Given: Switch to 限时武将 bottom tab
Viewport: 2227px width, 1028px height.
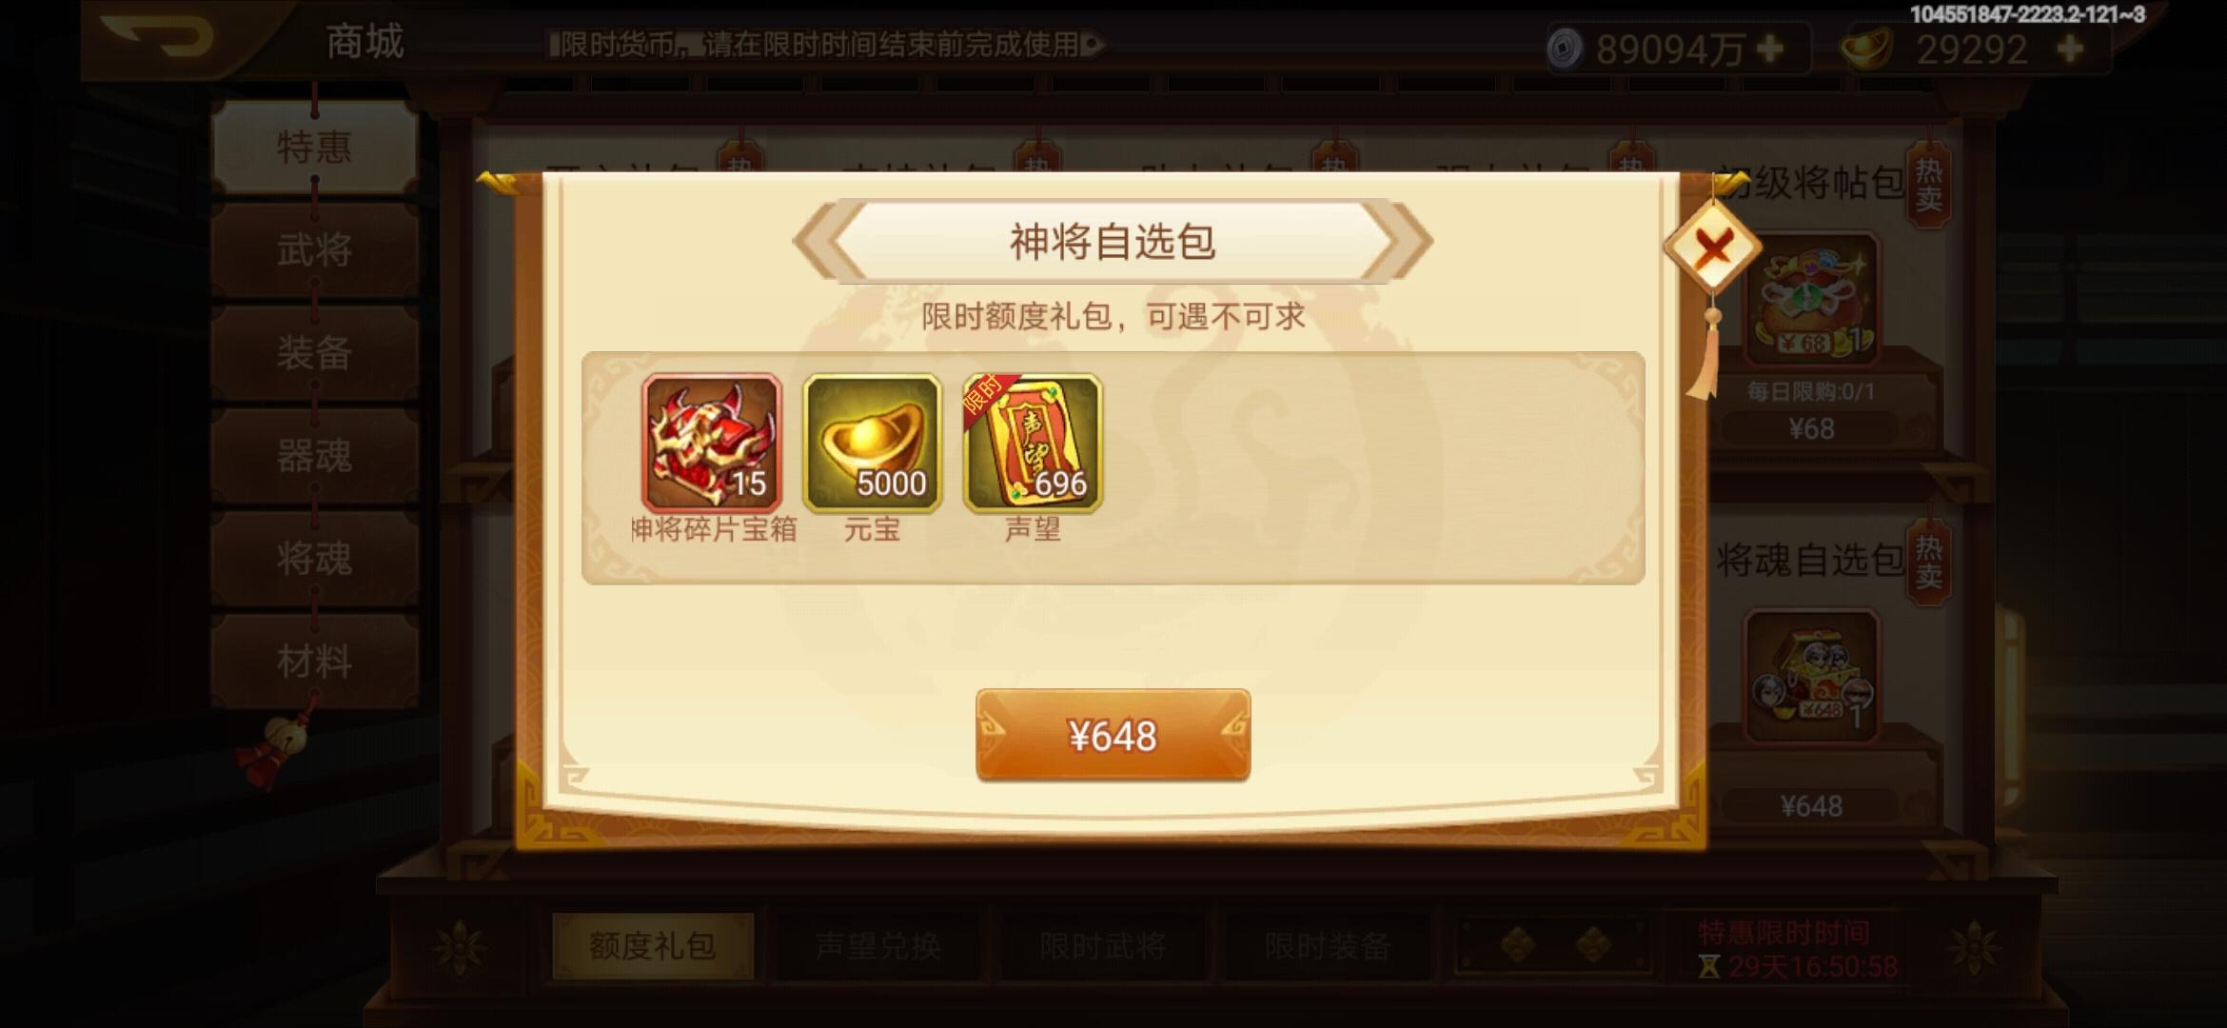Looking at the screenshot, I should [1102, 946].
